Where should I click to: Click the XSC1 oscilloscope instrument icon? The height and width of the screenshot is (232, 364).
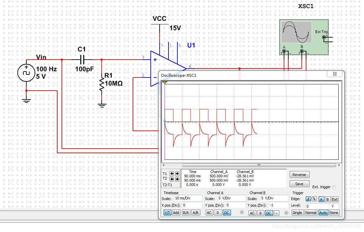click(x=304, y=37)
